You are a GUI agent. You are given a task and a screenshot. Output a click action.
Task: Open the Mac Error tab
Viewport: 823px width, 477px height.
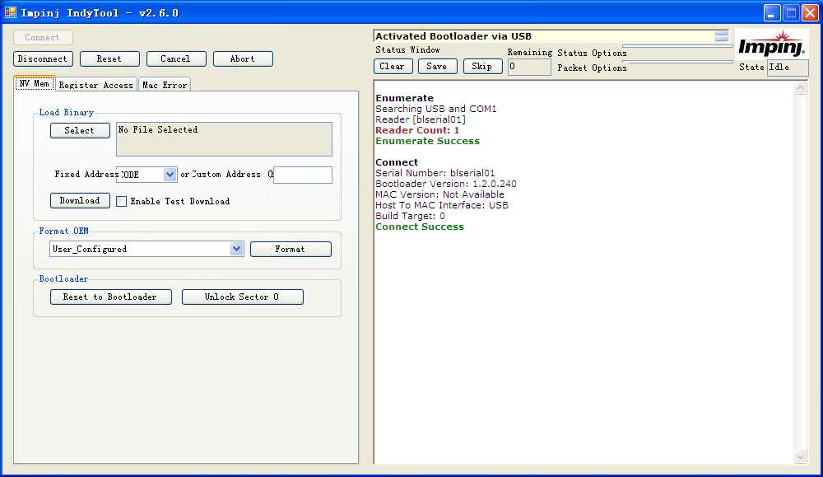165,85
